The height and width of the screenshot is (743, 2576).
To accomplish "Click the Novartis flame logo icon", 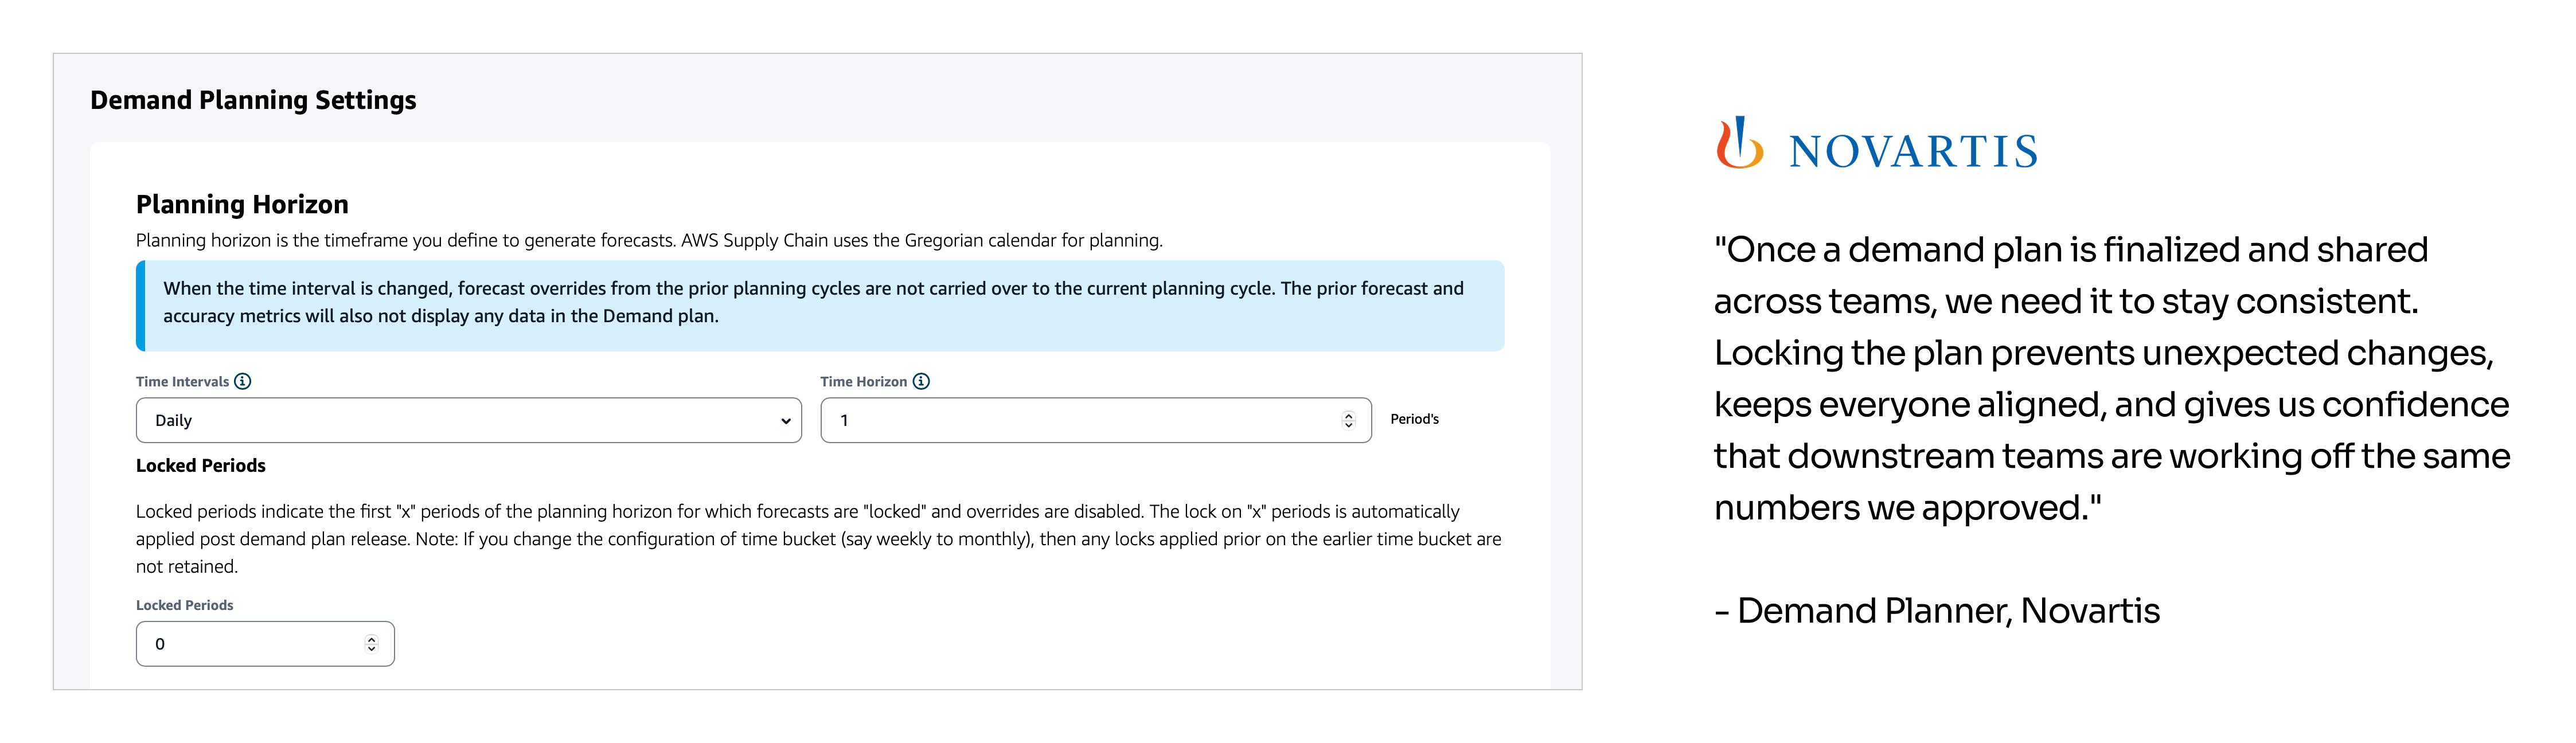I will [1739, 143].
